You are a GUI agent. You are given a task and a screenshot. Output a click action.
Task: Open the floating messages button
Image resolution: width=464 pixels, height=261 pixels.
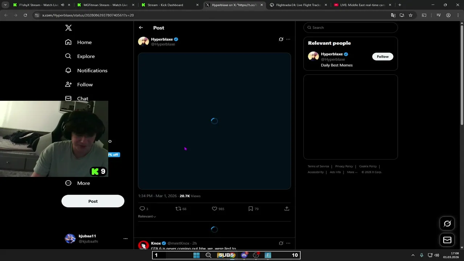(x=447, y=240)
